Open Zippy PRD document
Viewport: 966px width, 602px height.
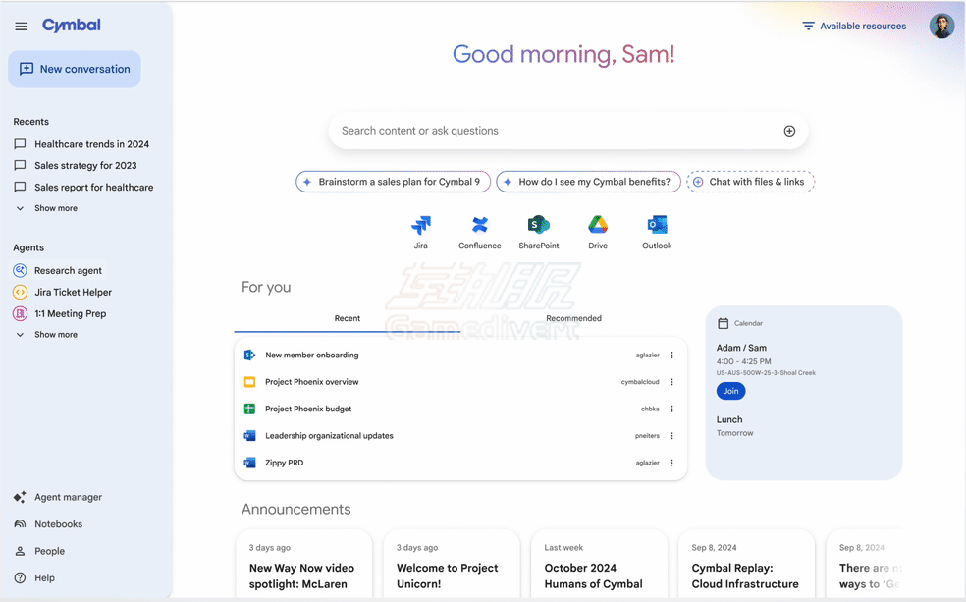point(284,463)
